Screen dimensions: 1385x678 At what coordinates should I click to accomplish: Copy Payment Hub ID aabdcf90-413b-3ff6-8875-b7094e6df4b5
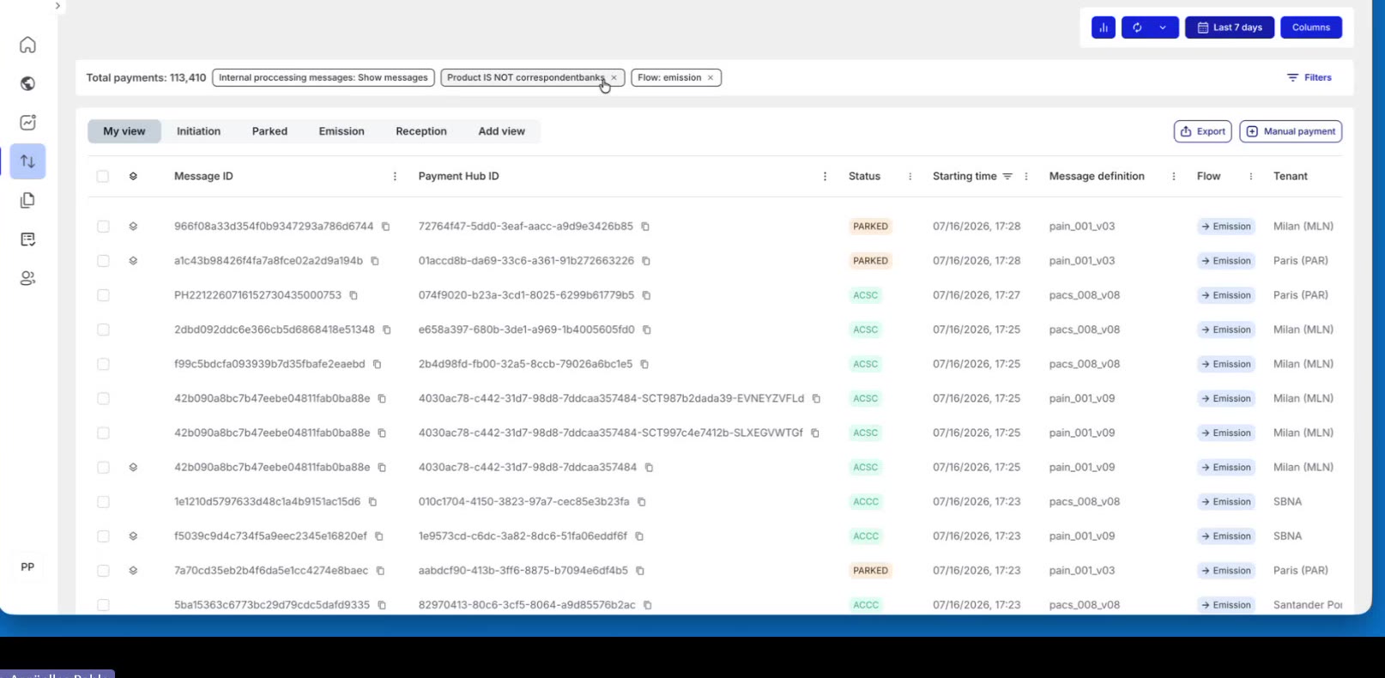click(x=640, y=571)
